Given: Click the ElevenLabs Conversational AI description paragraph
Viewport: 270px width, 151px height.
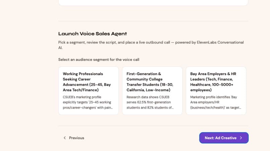Looking at the screenshot, I should (x=151, y=45).
